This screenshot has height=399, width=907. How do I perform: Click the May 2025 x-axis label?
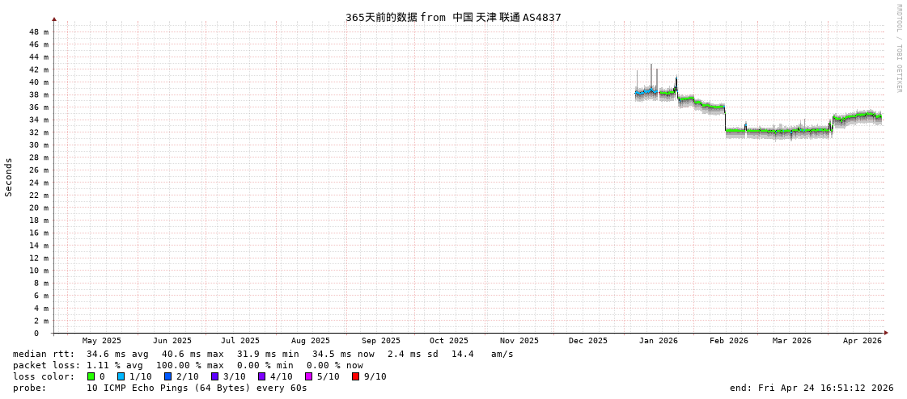tap(102, 341)
